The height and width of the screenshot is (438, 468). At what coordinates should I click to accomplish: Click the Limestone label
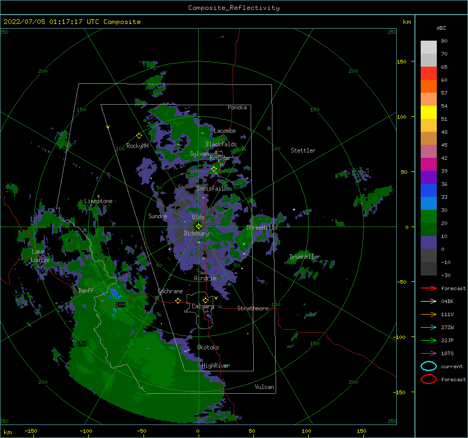pyautogui.click(x=98, y=201)
